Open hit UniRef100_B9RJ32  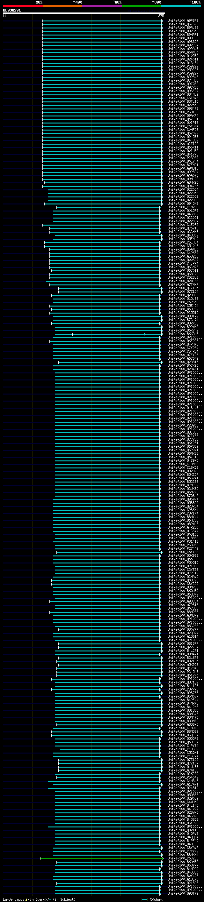(183, 28)
